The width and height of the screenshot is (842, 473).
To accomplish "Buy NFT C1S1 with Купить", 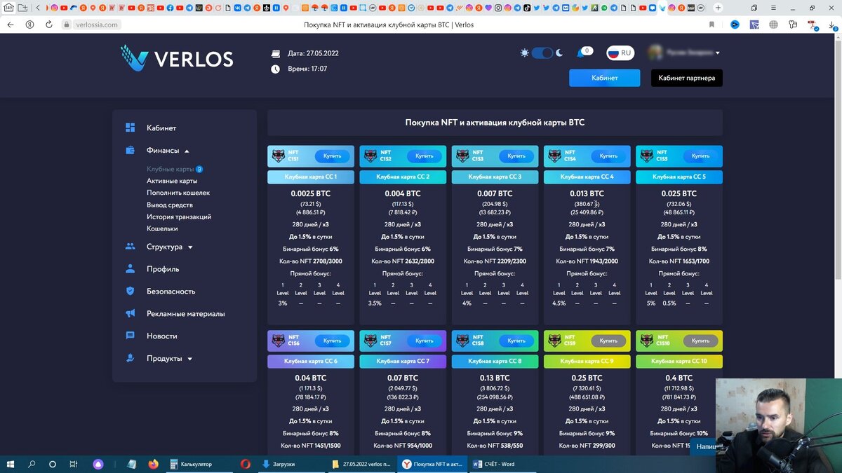I will click(x=332, y=156).
